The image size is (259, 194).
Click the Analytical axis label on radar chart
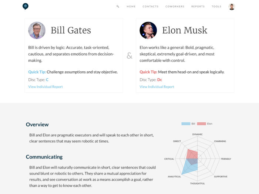click(174, 177)
